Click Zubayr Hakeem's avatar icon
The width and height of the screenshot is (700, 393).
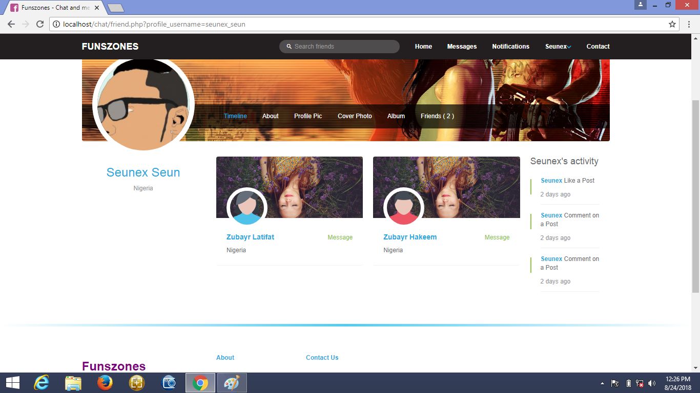(x=404, y=208)
